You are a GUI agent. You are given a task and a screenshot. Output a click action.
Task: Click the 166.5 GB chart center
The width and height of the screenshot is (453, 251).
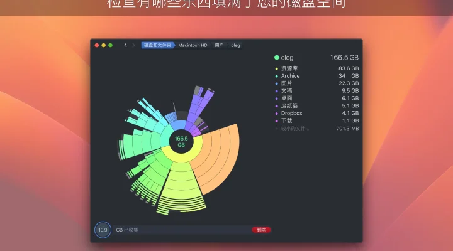(181, 141)
